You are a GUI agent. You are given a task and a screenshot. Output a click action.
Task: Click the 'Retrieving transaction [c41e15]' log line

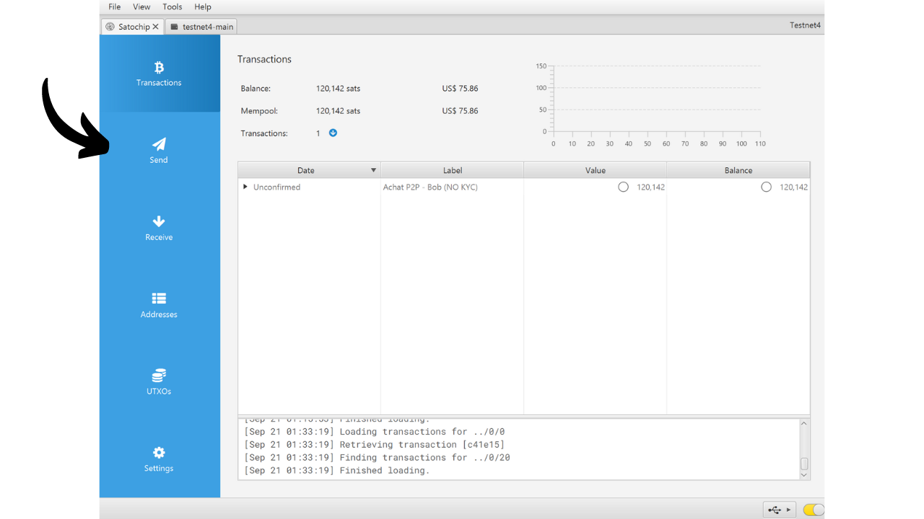[x=374, y=445]
